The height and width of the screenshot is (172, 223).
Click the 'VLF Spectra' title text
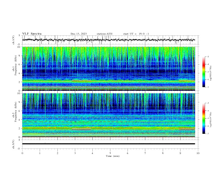pyautogui.click(x=32, y=34)
